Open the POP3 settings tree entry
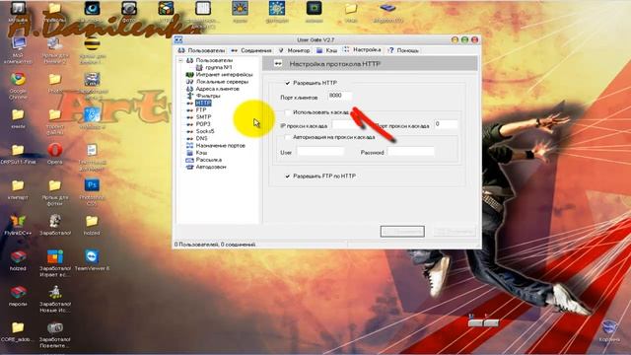The height and width of the screenshot is (355, 631). pyautogui.click(x=203, y=124)
